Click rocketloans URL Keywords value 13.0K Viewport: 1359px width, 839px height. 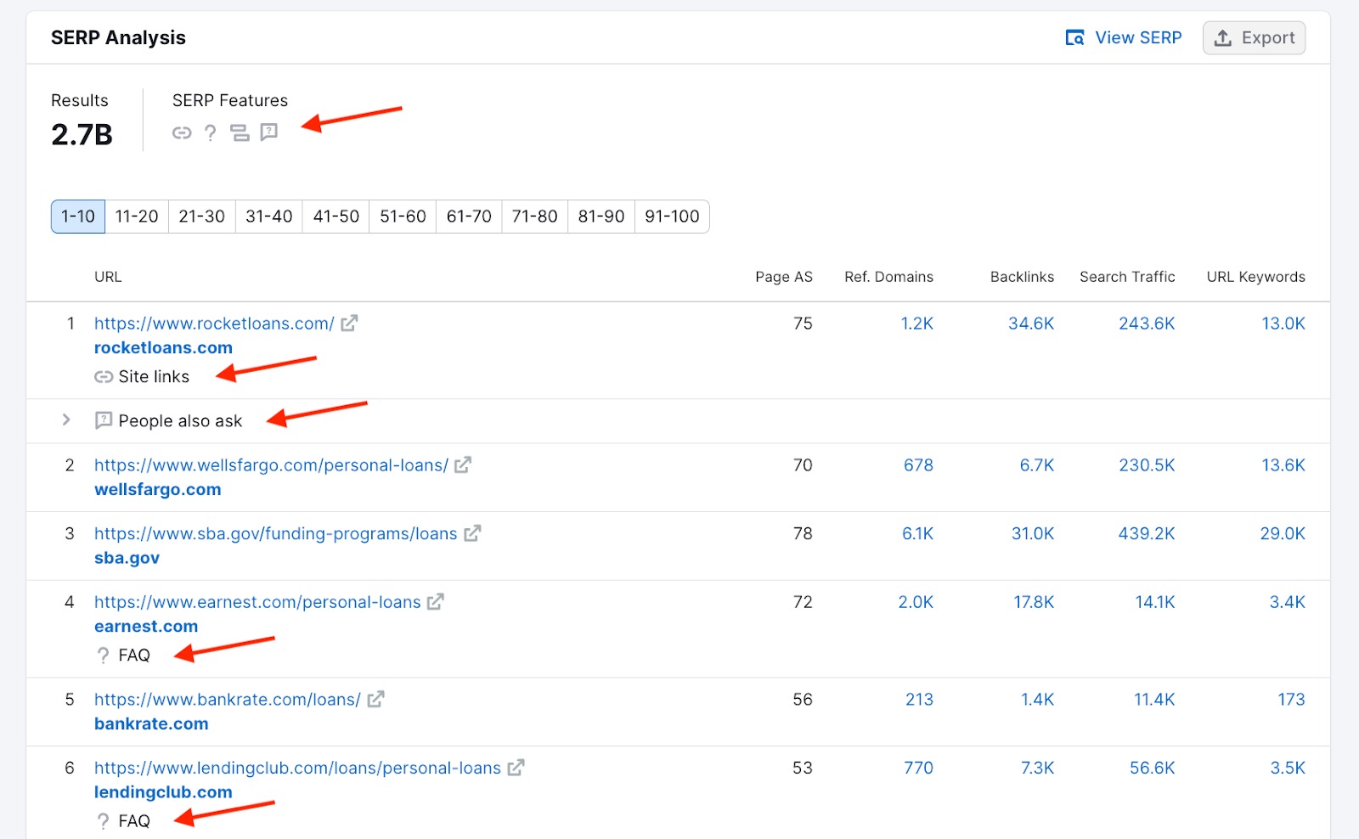[1283, 324]
